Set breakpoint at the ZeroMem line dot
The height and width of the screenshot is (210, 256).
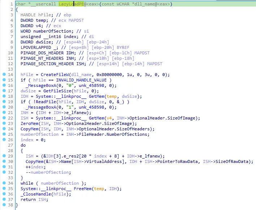4,123
